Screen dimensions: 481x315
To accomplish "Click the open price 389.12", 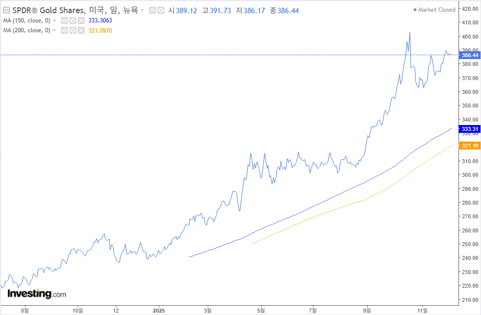I will coord(186,11).
